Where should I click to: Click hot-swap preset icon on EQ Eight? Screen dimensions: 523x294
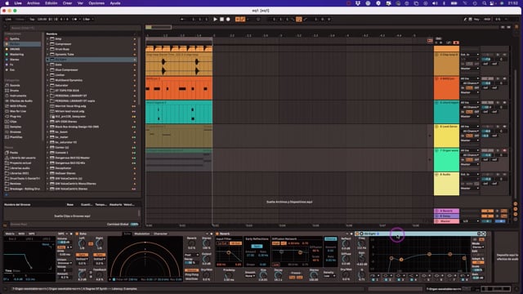479,234
